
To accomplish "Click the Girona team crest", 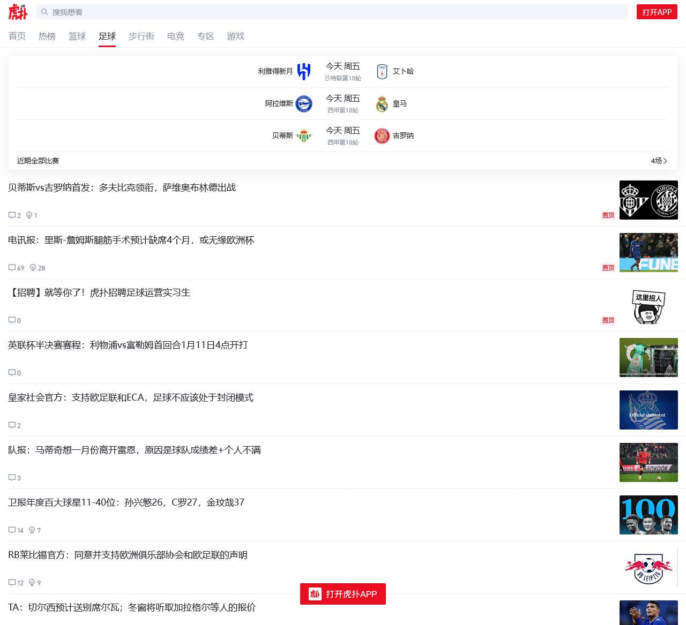I will (382, 135).
